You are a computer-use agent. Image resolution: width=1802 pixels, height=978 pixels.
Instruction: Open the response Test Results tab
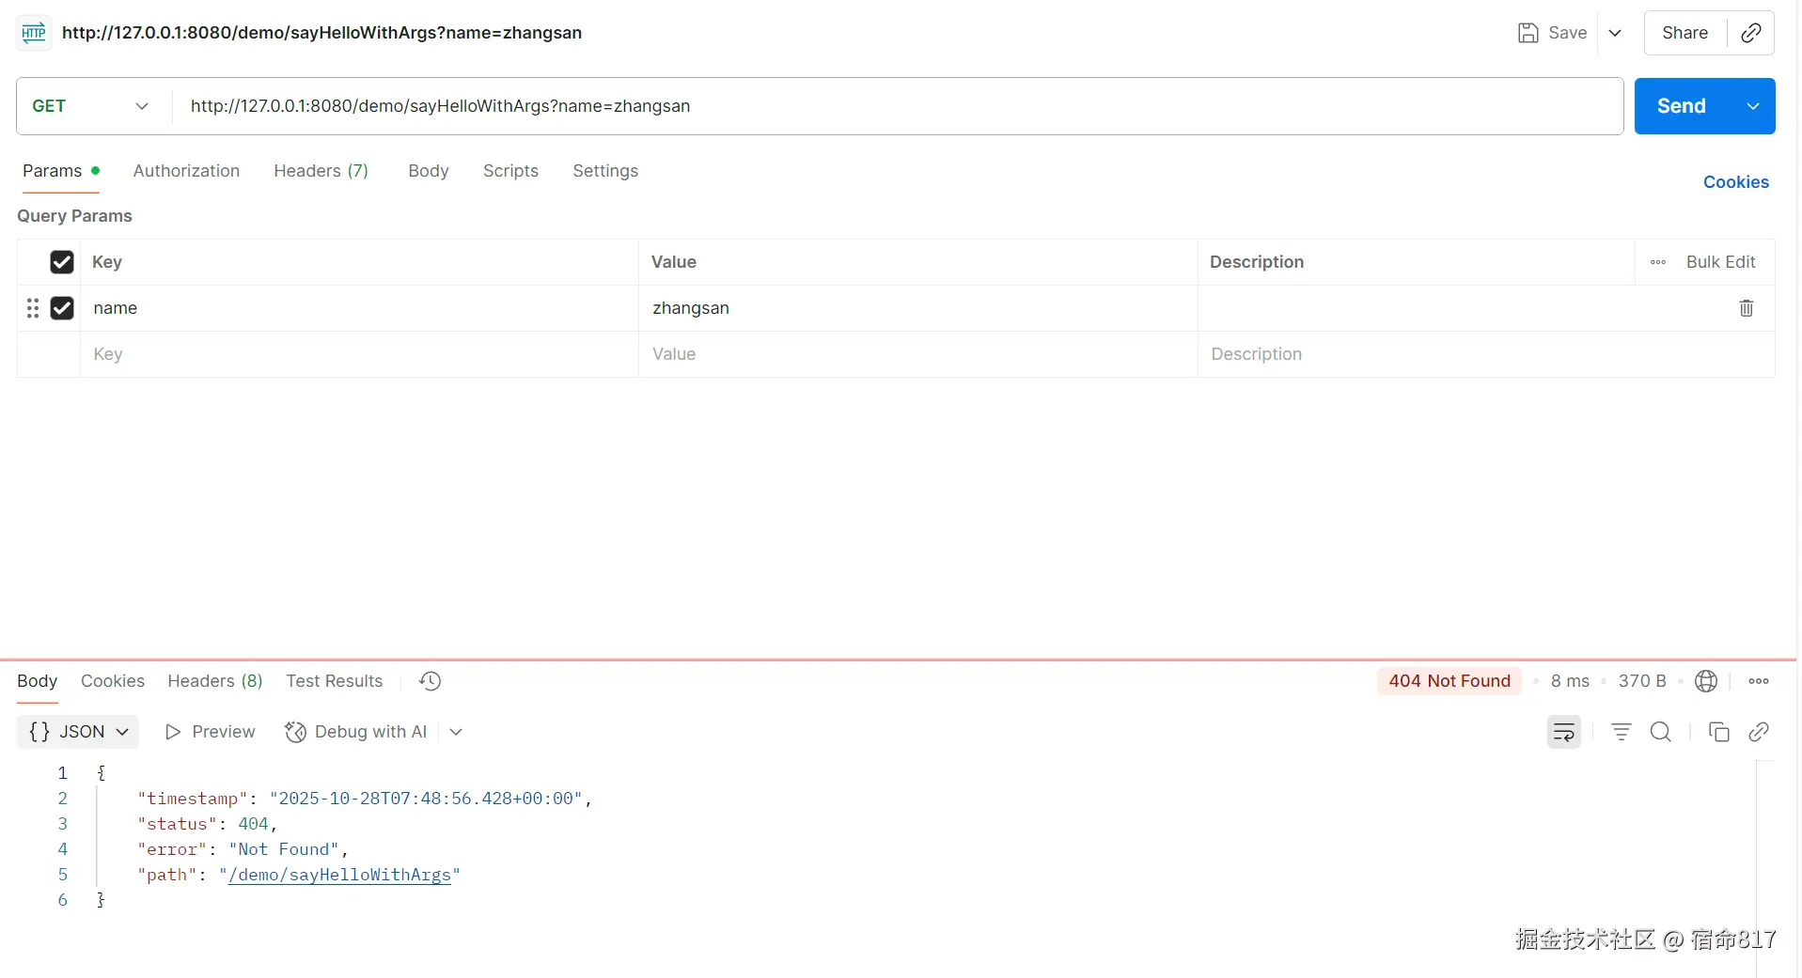[x=334, y=681]
